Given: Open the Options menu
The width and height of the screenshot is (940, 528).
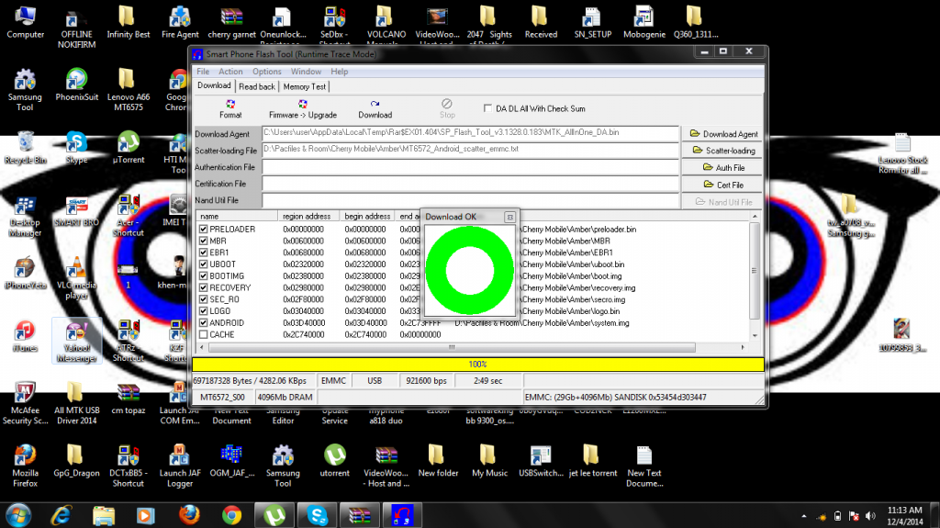Looking at the screenshot, I should tap(267, 72).
